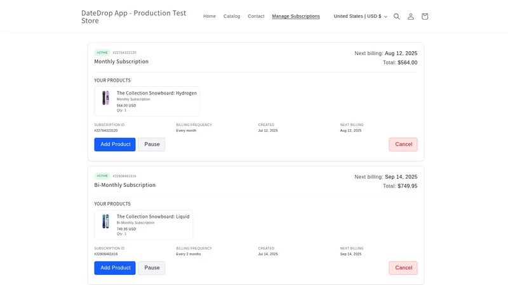Click ACTIVE badge on Monthly Subscription
508x285 pixels.
(x=102, y=53)
